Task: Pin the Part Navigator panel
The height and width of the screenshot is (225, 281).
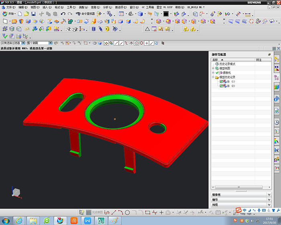Action: (x=269, y=54)
